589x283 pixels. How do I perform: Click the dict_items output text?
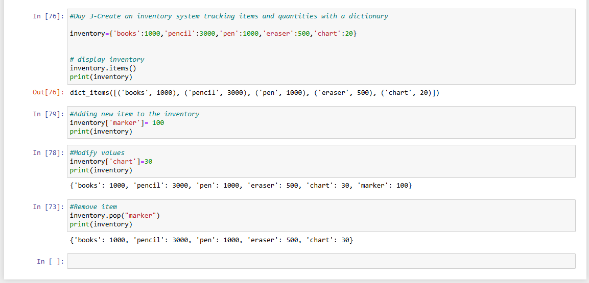(254, 93)
